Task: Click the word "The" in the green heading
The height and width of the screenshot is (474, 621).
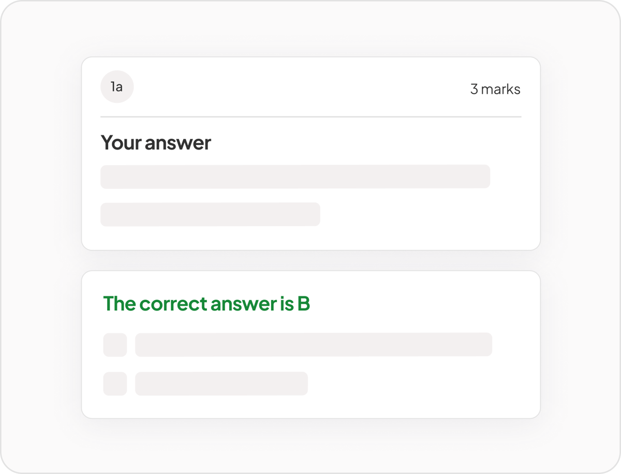Action: coord(119,304)
